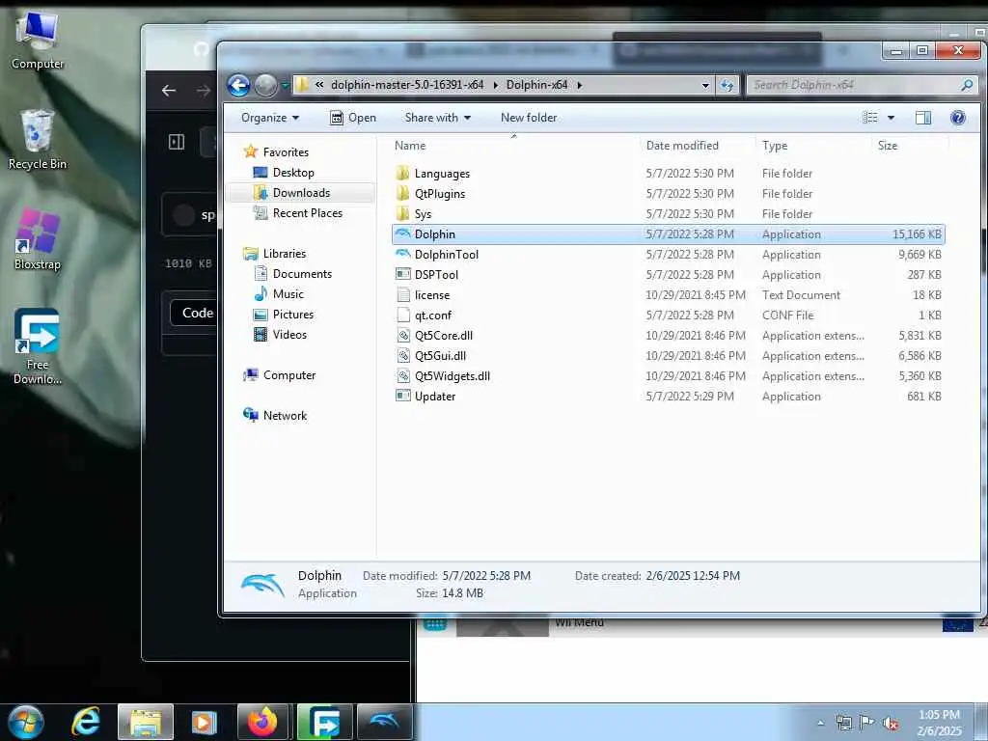This screenshot has width=988, height=741.
Task: Open the view options dropdown arrow
Action: [891, 118]
